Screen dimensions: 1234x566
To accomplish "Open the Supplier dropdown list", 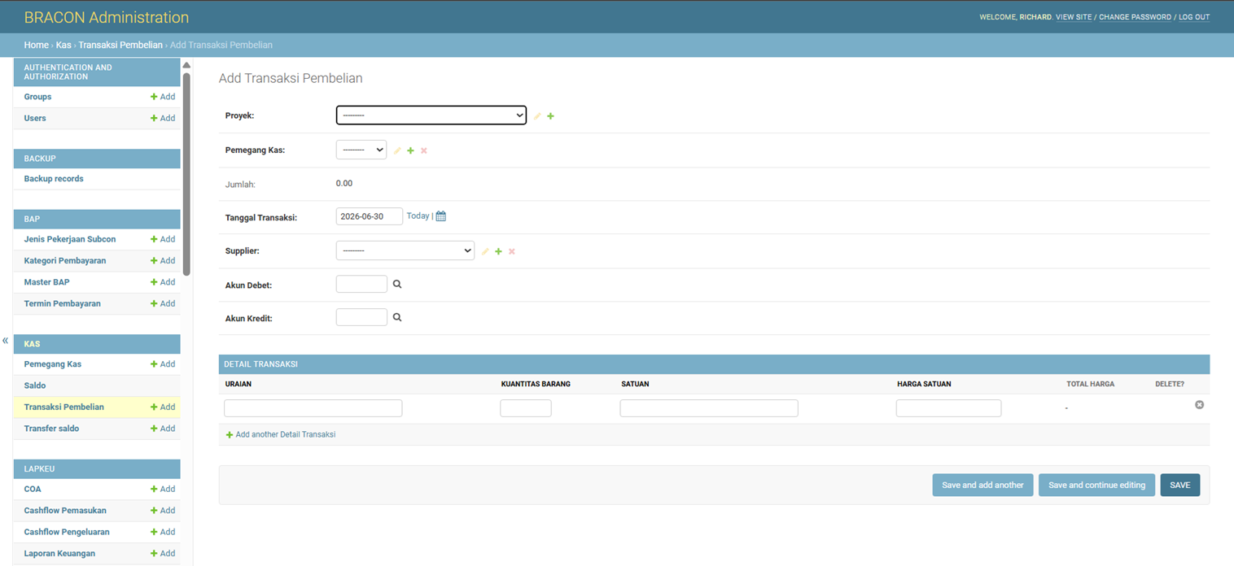I will click(x=405, y=250).
